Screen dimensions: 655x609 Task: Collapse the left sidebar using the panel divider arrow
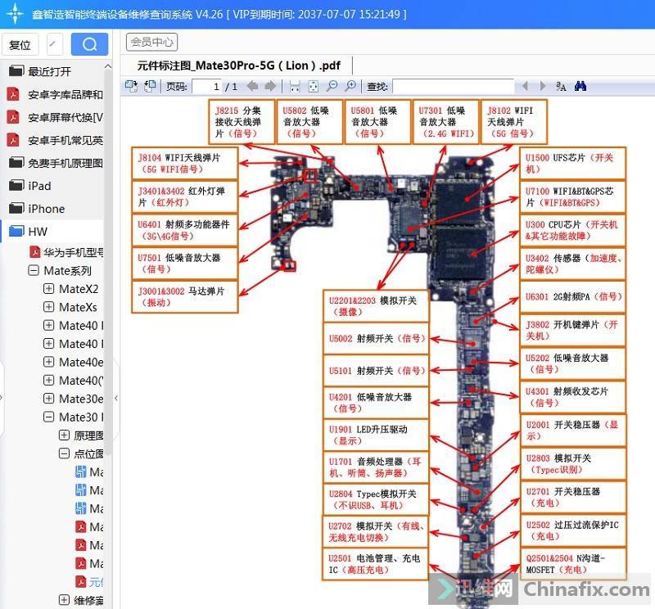[x=115, y=398]
